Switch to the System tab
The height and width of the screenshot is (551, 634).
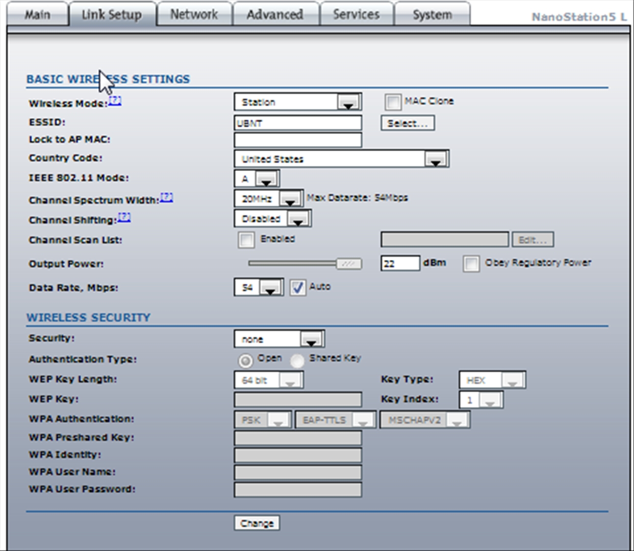(432, 14)
